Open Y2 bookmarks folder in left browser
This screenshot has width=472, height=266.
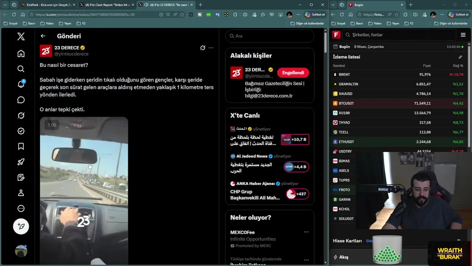81,23
